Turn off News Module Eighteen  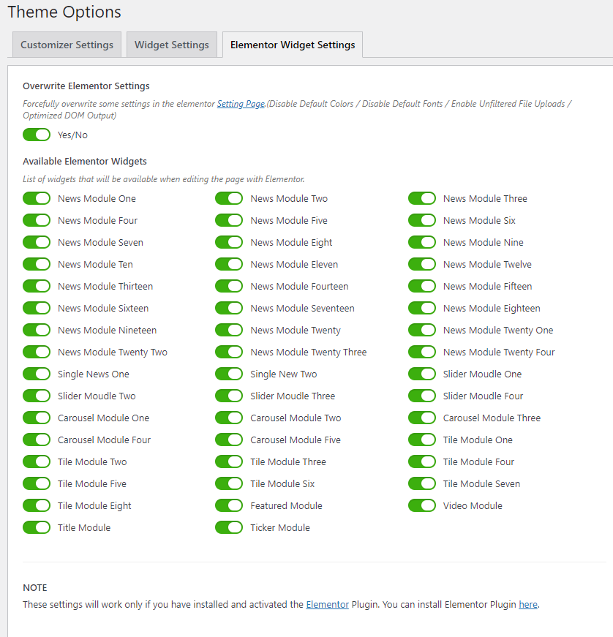[422, 308]
